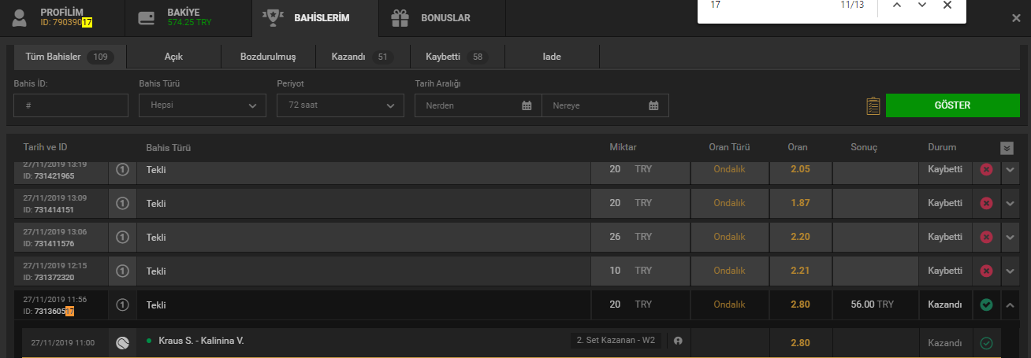Click the Oran column header

(x=798, y=147)
